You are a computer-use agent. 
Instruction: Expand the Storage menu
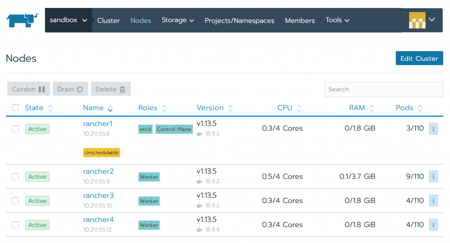178,20
